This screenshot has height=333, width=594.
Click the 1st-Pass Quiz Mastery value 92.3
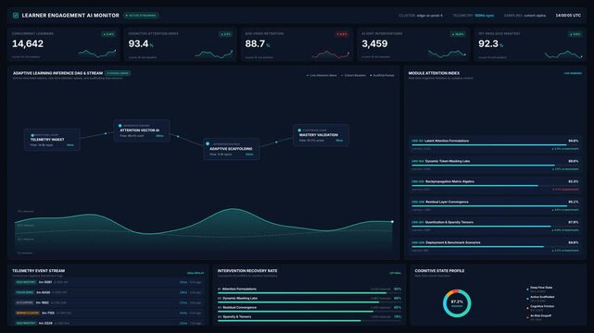[x=488, y=43]
